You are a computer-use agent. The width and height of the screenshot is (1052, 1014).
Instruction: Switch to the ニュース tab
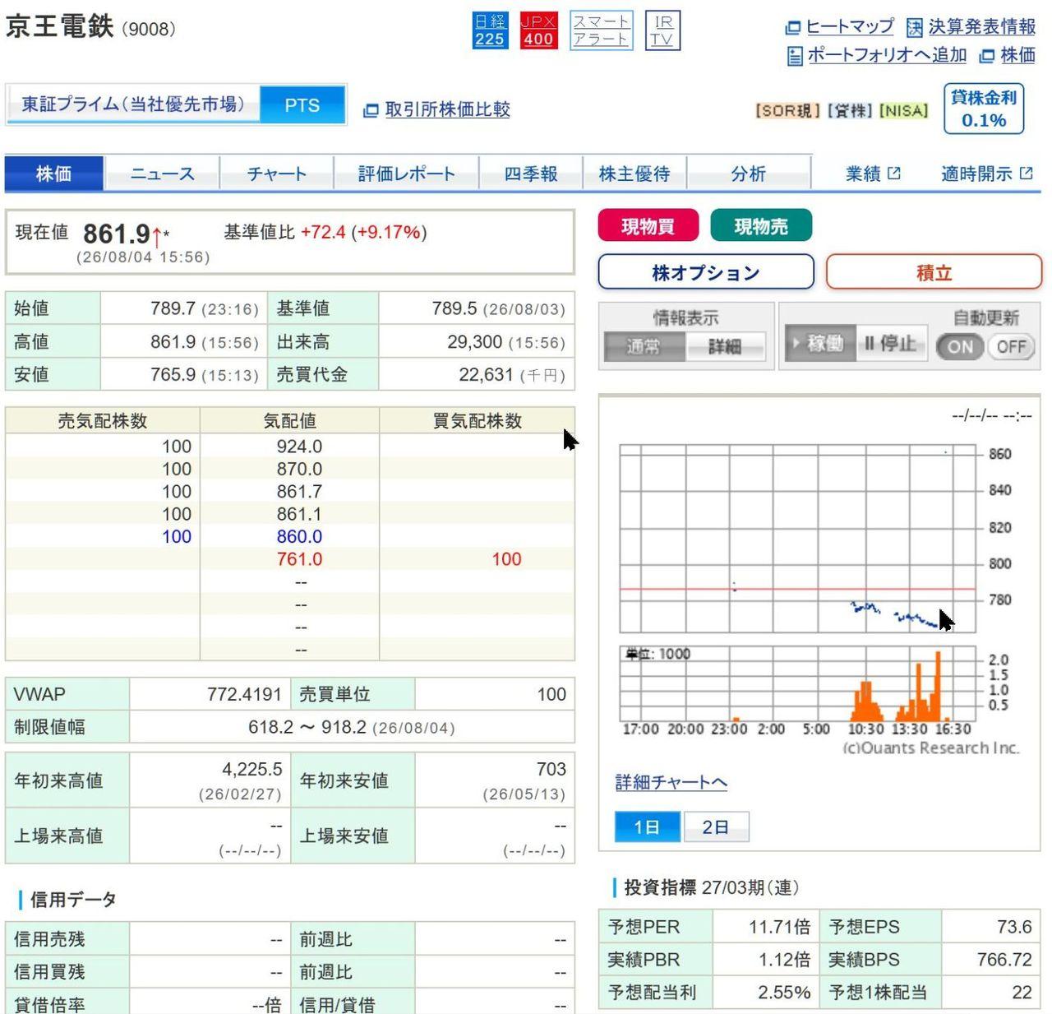162,174
